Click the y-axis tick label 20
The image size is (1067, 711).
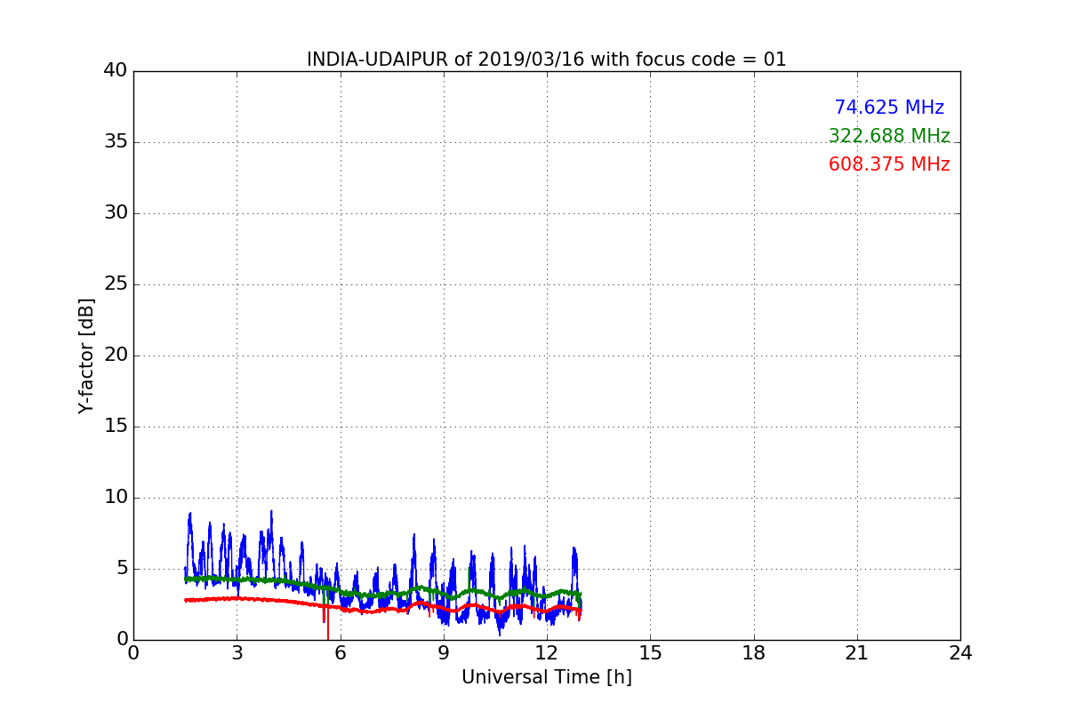115,355
